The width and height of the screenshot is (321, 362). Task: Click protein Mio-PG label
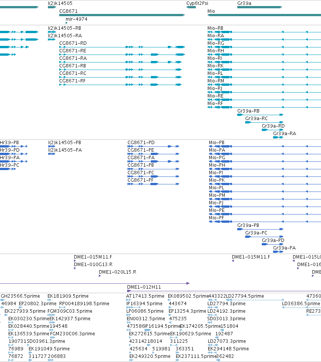click(x=217, y=157)
